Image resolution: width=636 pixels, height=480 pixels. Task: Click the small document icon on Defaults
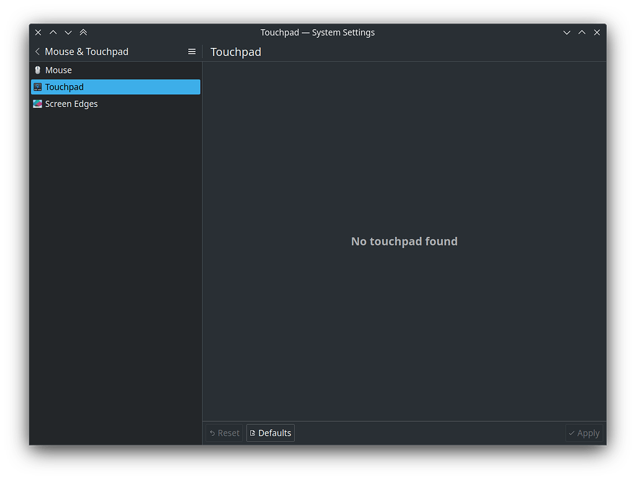pos(252,433)
